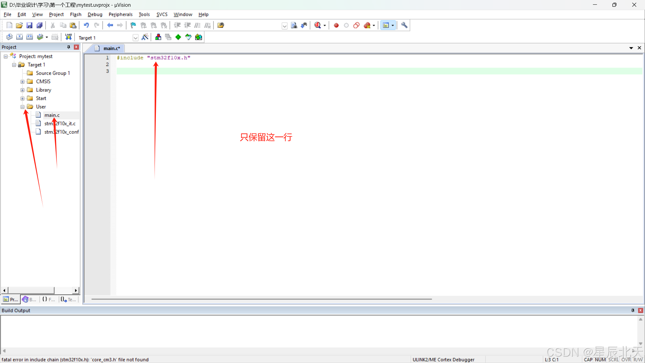Open the Flash menu
This screenshot has width=645, height=363.
[x=76, y=14]
